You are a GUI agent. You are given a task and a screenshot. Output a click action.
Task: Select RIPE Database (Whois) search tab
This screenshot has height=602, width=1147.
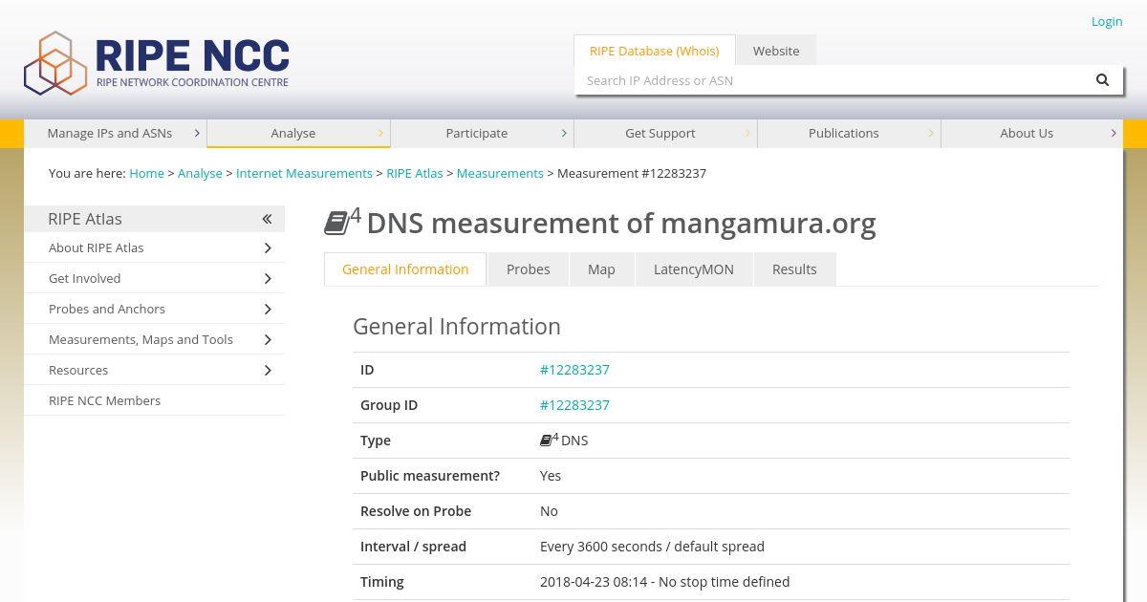tap(654, 51)
